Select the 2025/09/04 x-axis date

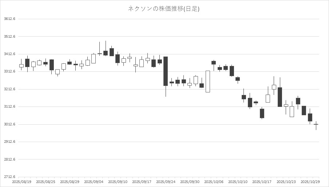coord(93,182)
